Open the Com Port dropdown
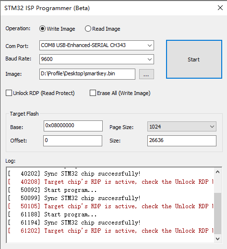This screenshot has width=227, height=249. pyautogui.click(x=96, y=46)
